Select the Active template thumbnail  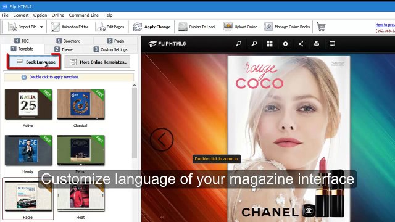coord(28,104)
